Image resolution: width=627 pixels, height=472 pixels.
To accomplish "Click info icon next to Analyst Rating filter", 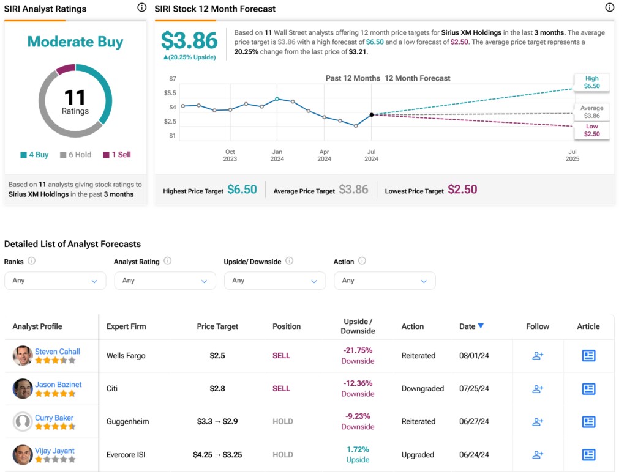I will [167, 261].
